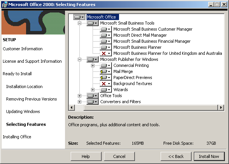Click drive icon beside Microsoft Direct Mail Manager

[x=106, y=35]
